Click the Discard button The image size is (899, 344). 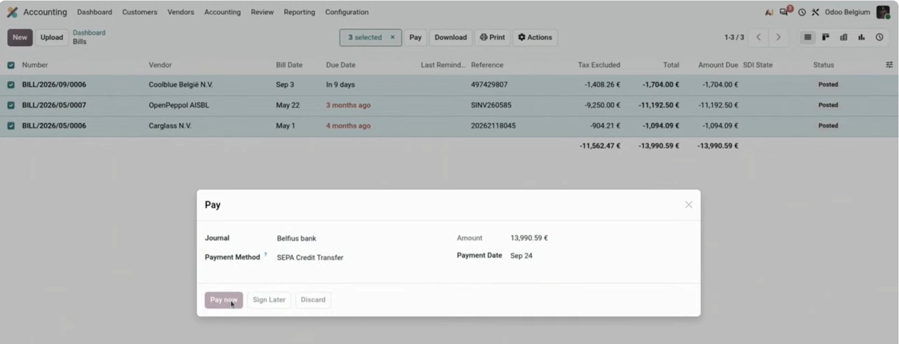coord(313,300)
